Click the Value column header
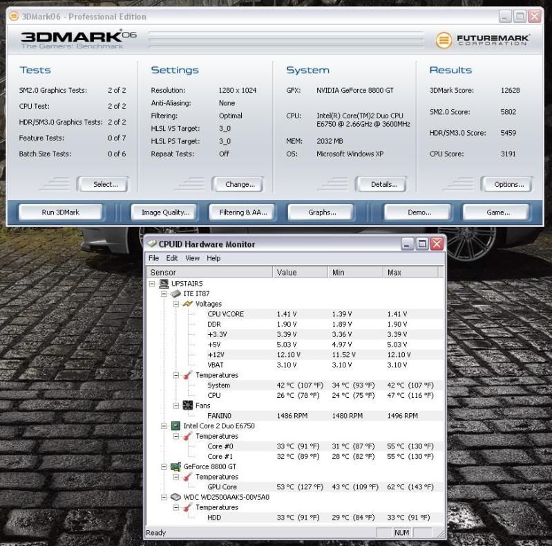 tap(301, 272)
